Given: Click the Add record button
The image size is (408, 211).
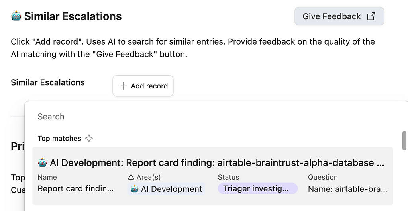Looking at the screenshot, I should point(143,86).
